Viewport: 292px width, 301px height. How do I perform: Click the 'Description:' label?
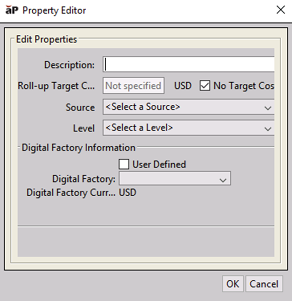pyautogui.click(x=69, y=65)
